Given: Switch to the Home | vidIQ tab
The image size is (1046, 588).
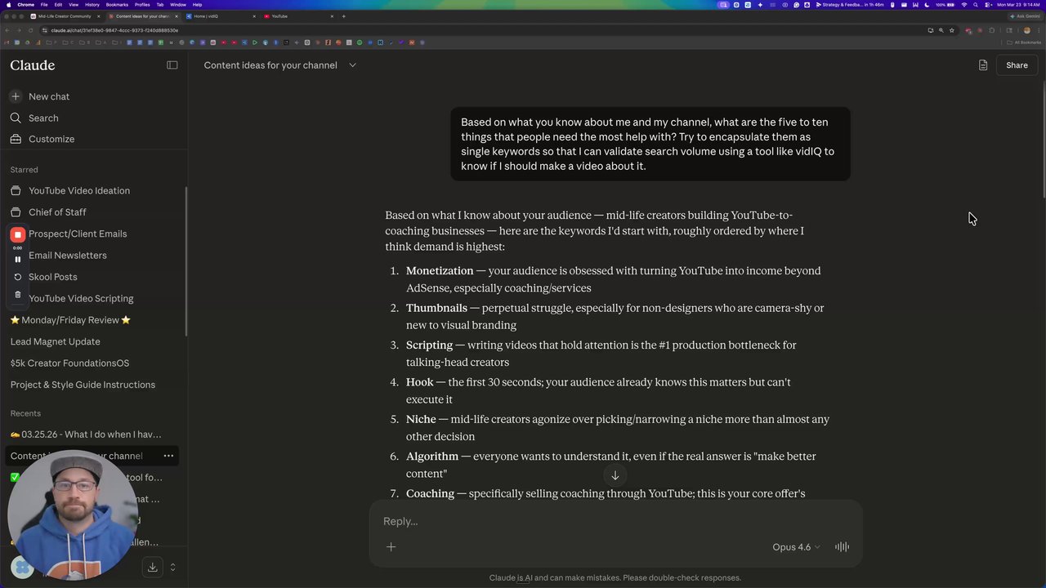Looking at the screenshot, I should [221, 16].
